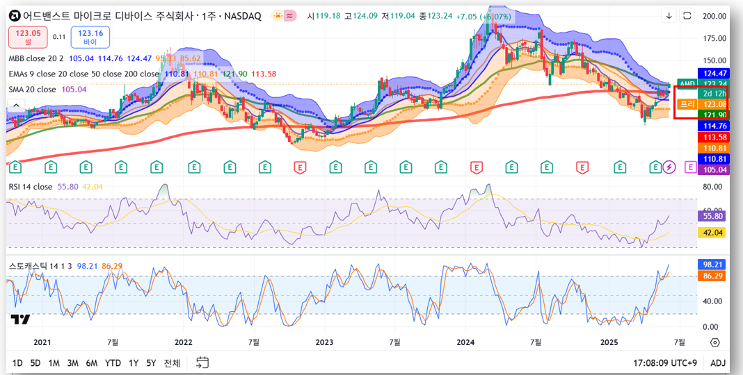Click the 200.00 price scale value
The width and height of the screenshot is (743, 375).
pyautogui.click(x=715, y=16)
